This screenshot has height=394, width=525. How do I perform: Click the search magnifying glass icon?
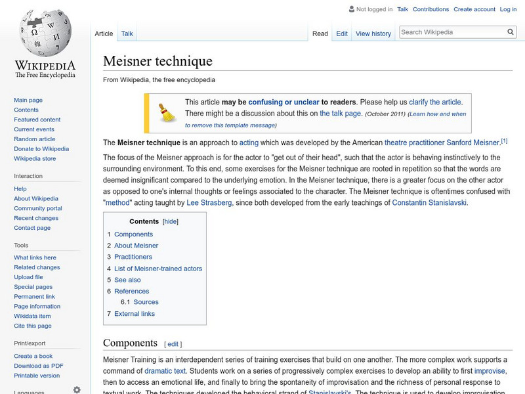click(x=511, y=32)
